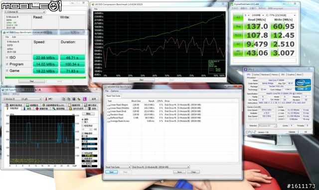Click the Save button in AIDA64 Disk Benchmark
The height and width of the screenshot is (190, 319).
click(179, 172)
